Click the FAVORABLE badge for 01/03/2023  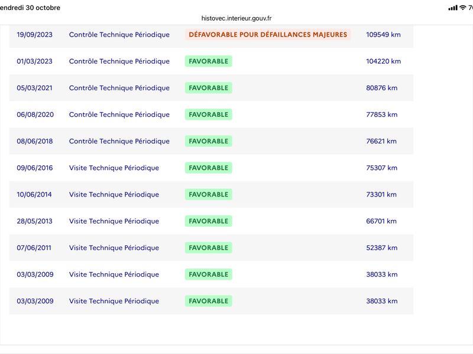pyautogui.click(x=209, y=61)
